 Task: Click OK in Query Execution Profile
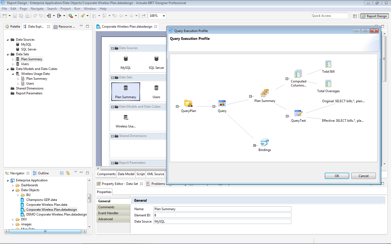point(337,176)
